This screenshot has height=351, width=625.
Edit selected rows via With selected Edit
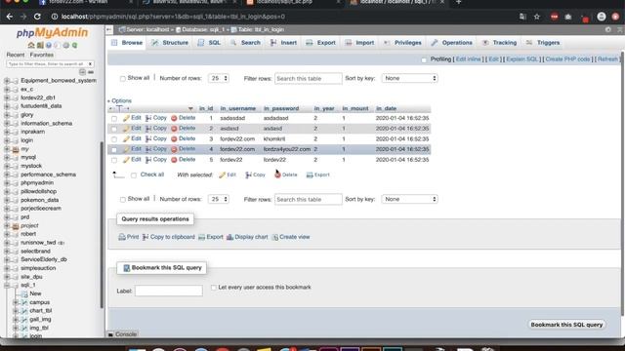pos(228,175)
